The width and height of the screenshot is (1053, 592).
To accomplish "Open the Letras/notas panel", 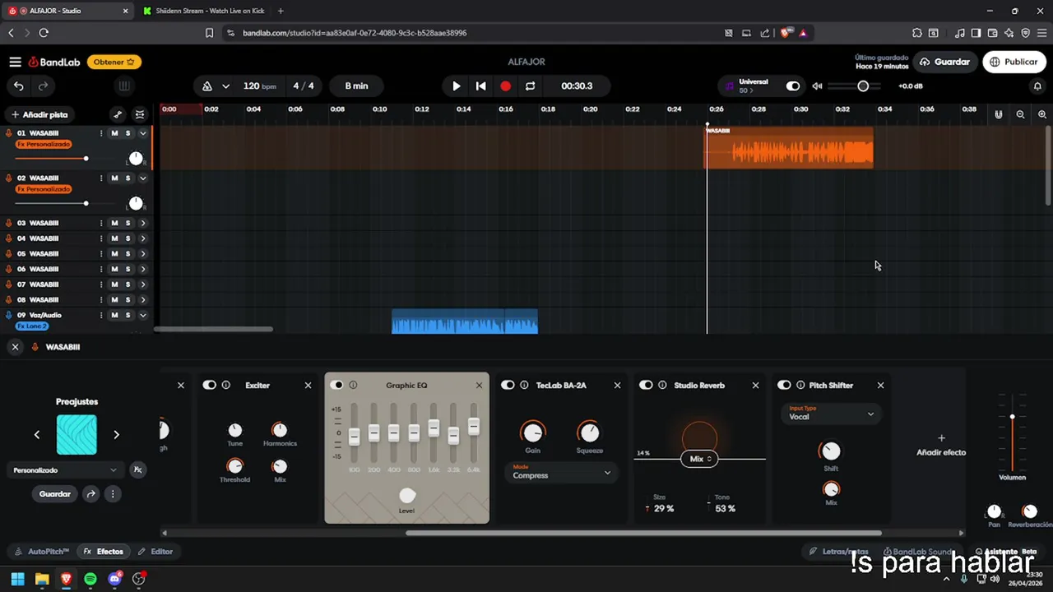I will point(839,552).
